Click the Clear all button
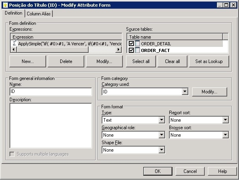This screenshot has width=239, height=180. click(172, 61)
